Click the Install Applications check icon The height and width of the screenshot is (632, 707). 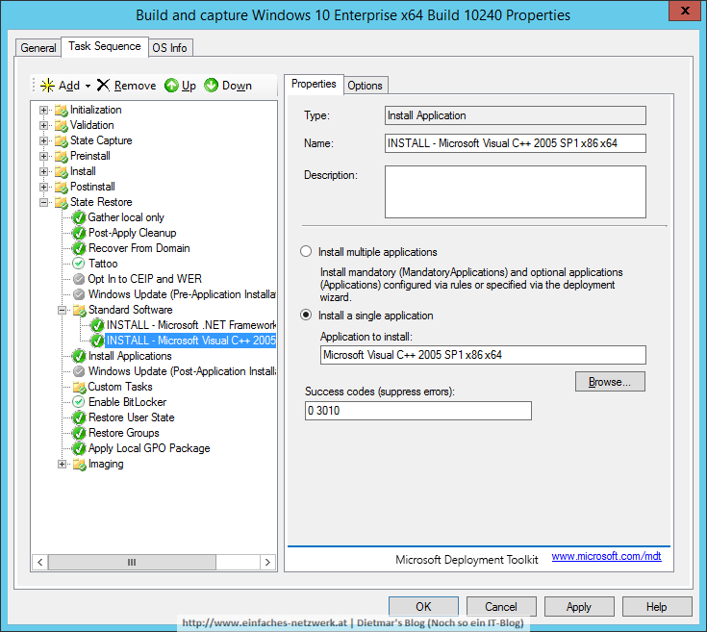[x=79, y=356]
